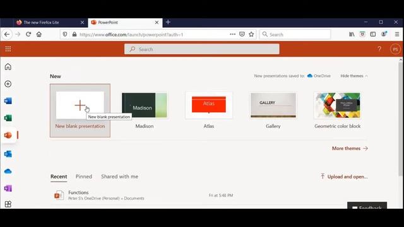Click the Firefox search box
404x227 pixels.
295,34
